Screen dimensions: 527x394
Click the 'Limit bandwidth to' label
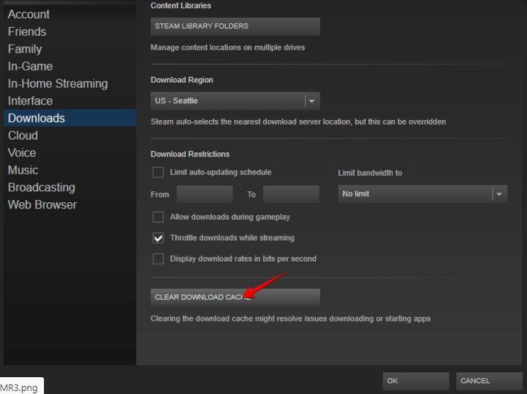click(369, 173)
